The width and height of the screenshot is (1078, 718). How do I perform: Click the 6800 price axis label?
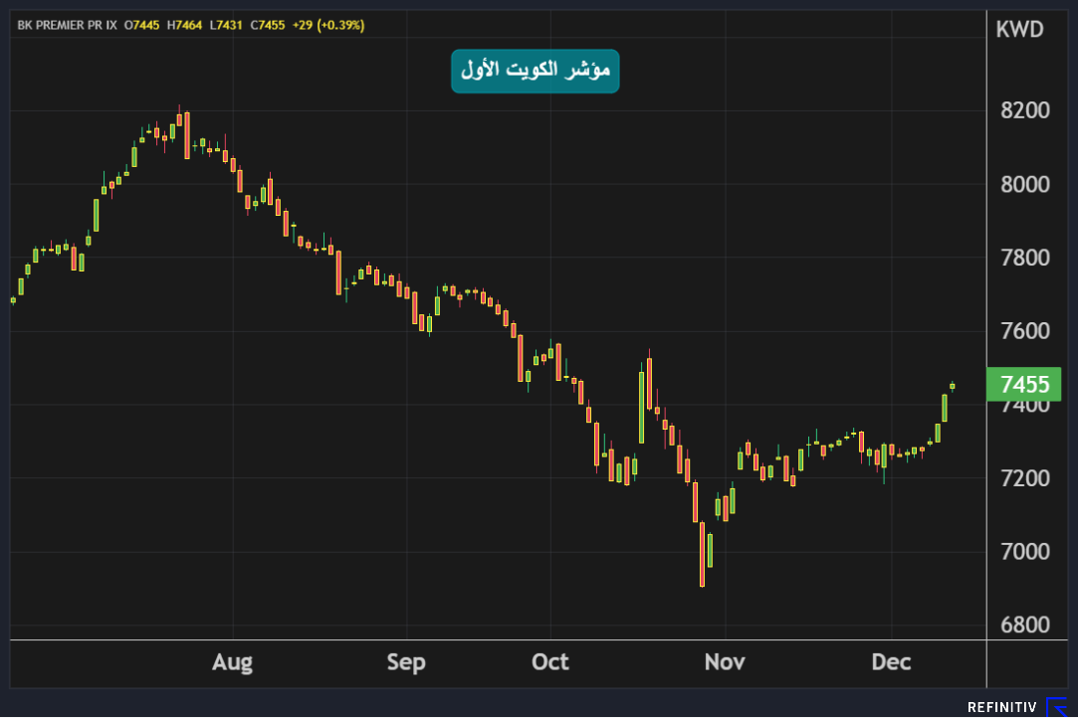point(1024,626)
